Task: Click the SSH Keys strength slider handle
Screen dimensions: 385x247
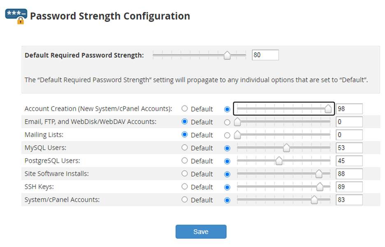Action: [x=321, y=187]
